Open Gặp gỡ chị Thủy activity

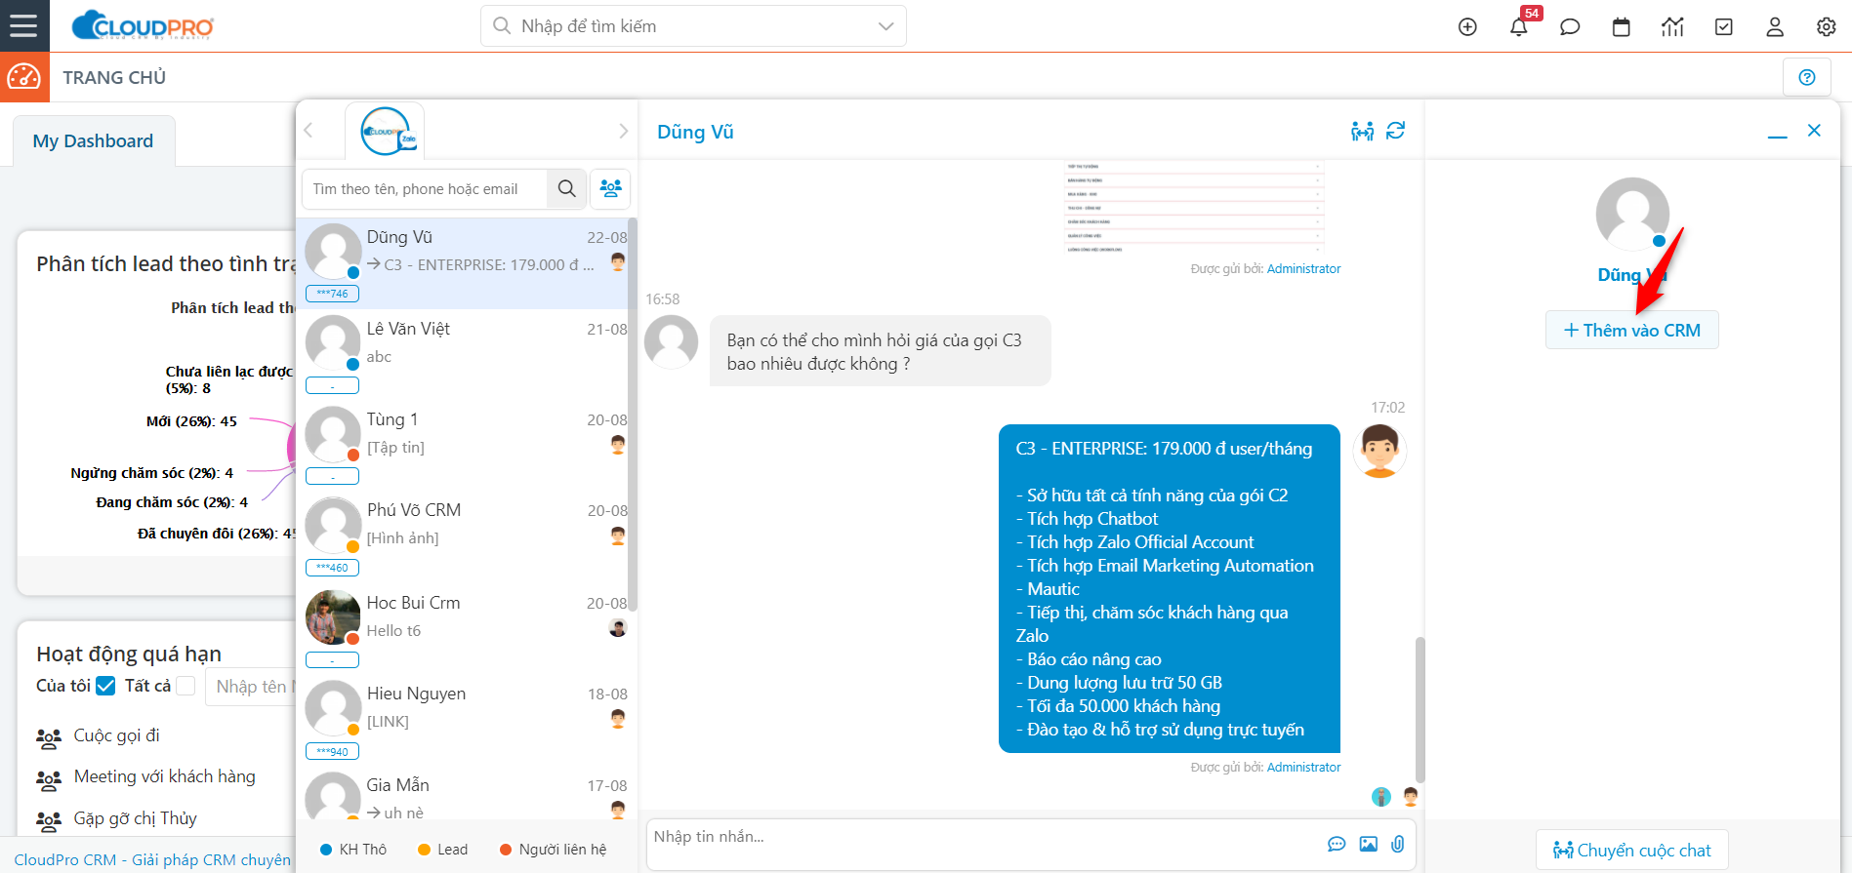[x=136, y=818]
